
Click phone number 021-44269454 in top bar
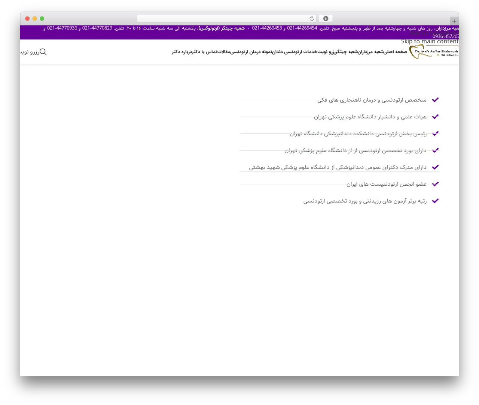pos(302,28)
